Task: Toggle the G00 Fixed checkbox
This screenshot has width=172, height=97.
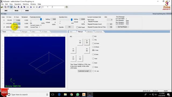Action: tap(77, 27)
